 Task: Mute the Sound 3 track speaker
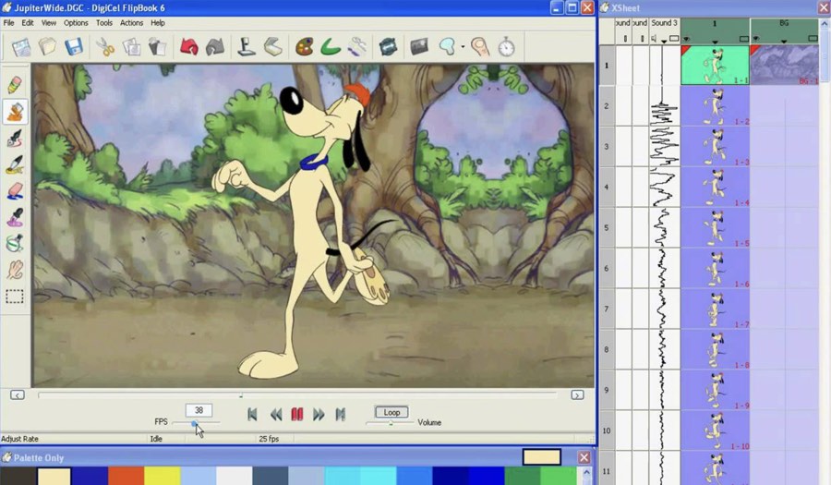(x=654, y=39)
